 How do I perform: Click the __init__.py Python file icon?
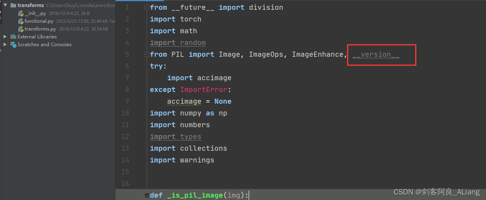click(x=21, y=13)
